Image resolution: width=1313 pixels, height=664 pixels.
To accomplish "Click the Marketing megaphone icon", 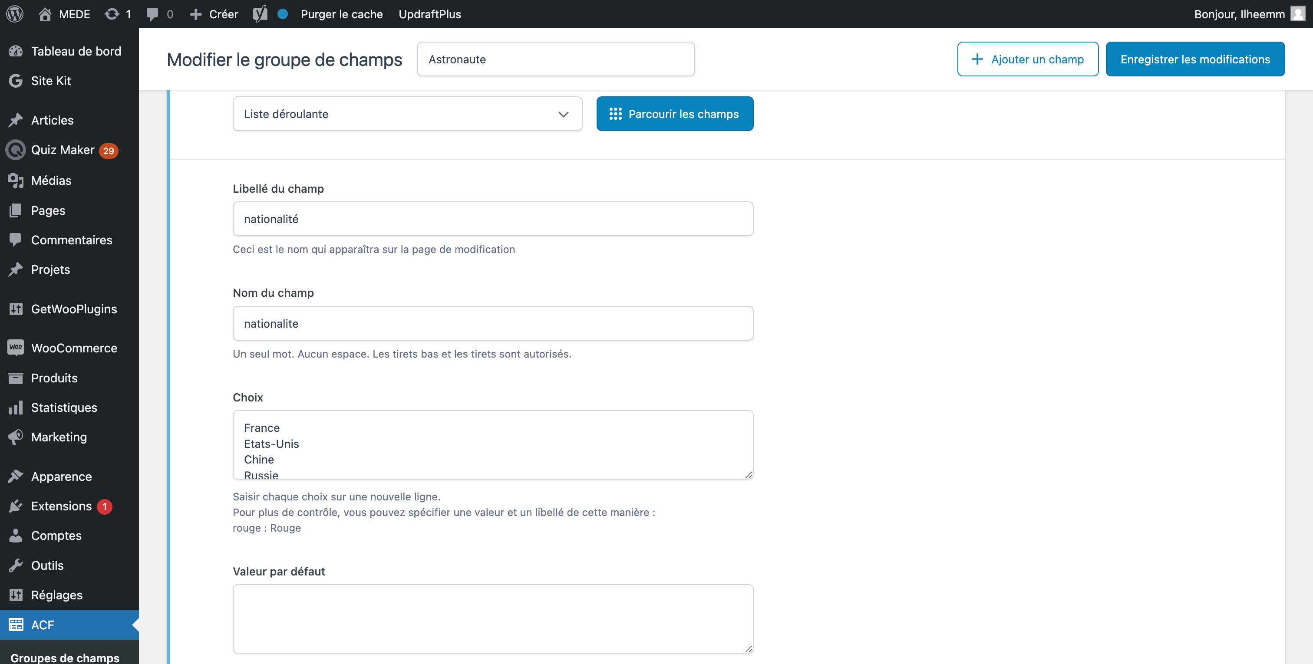I will [16, 437].
